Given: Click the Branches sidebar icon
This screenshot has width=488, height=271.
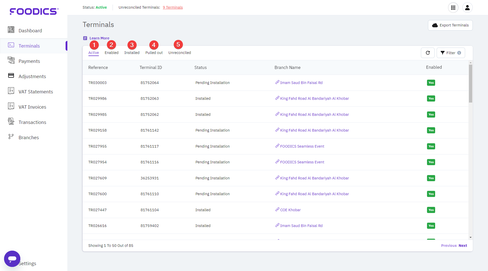Looking at the screenshot, I should 11,137.
